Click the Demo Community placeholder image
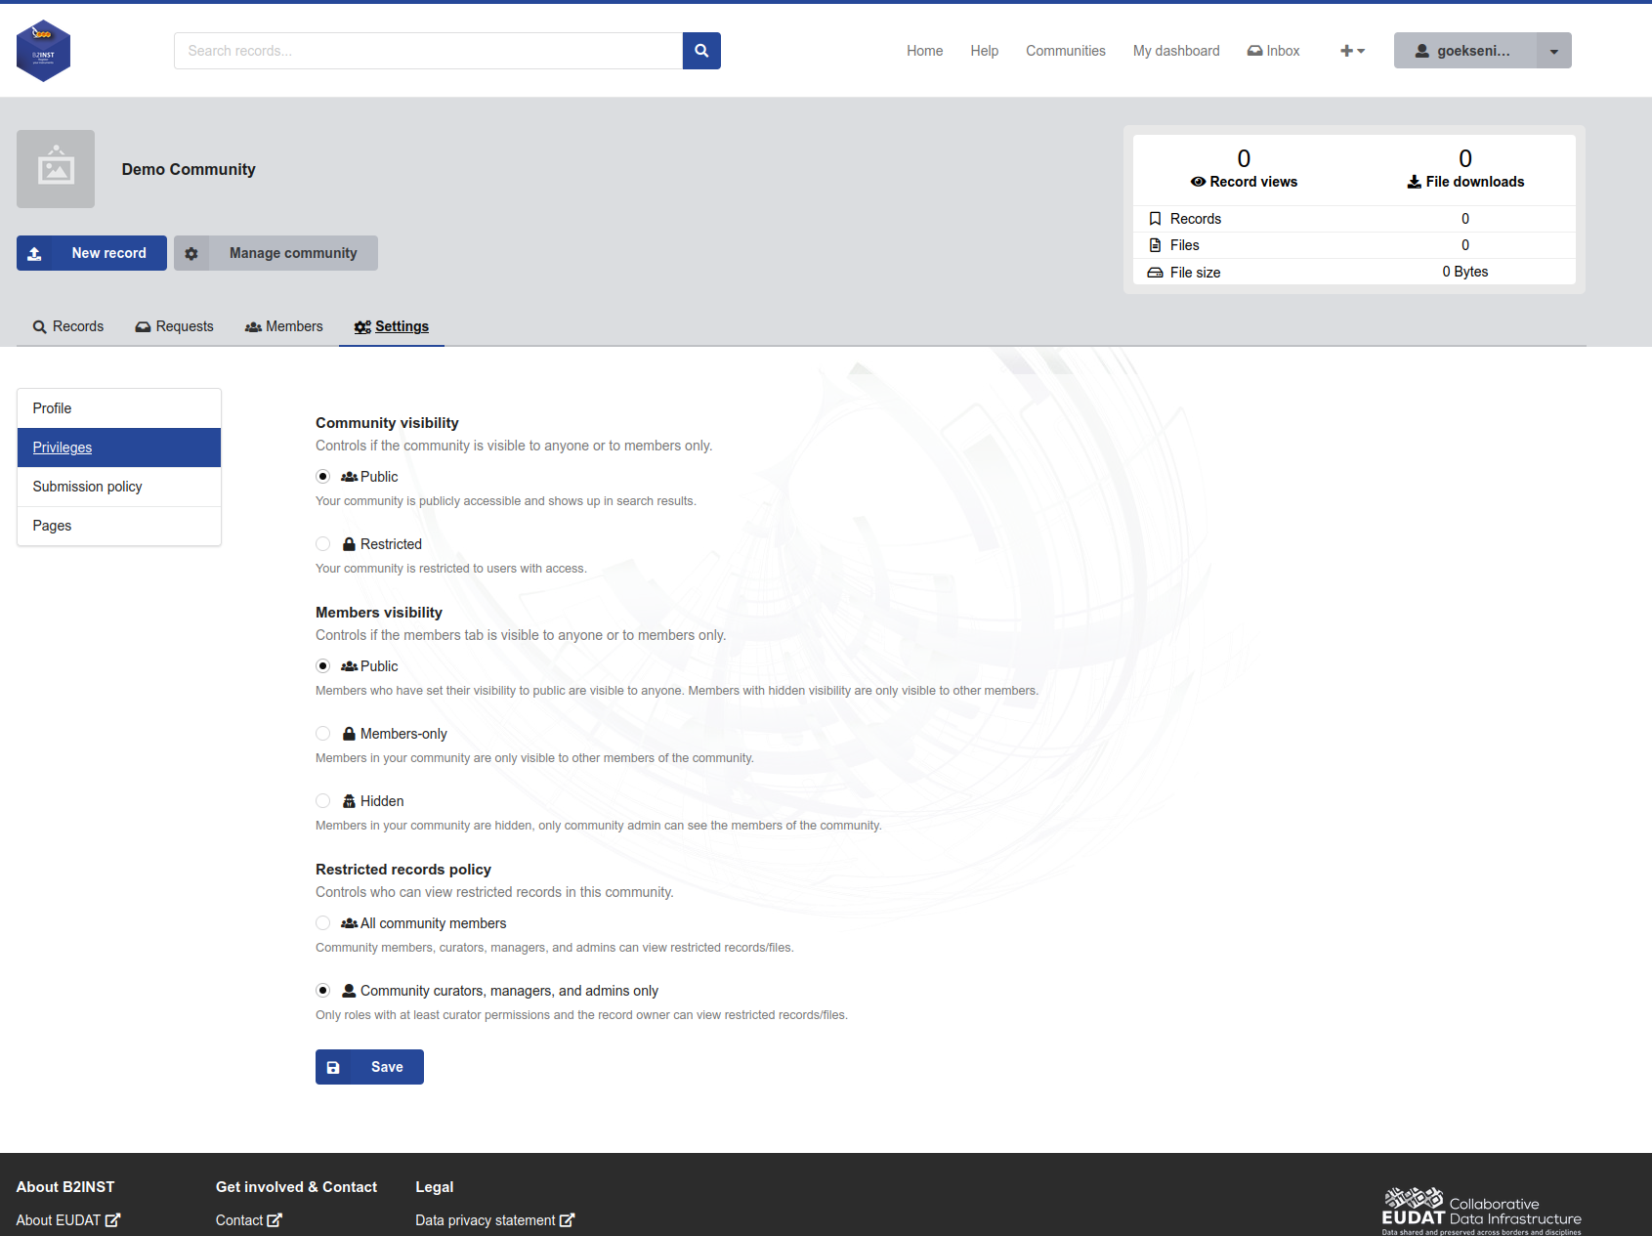 pyautogui.click(x=56, y=169)
